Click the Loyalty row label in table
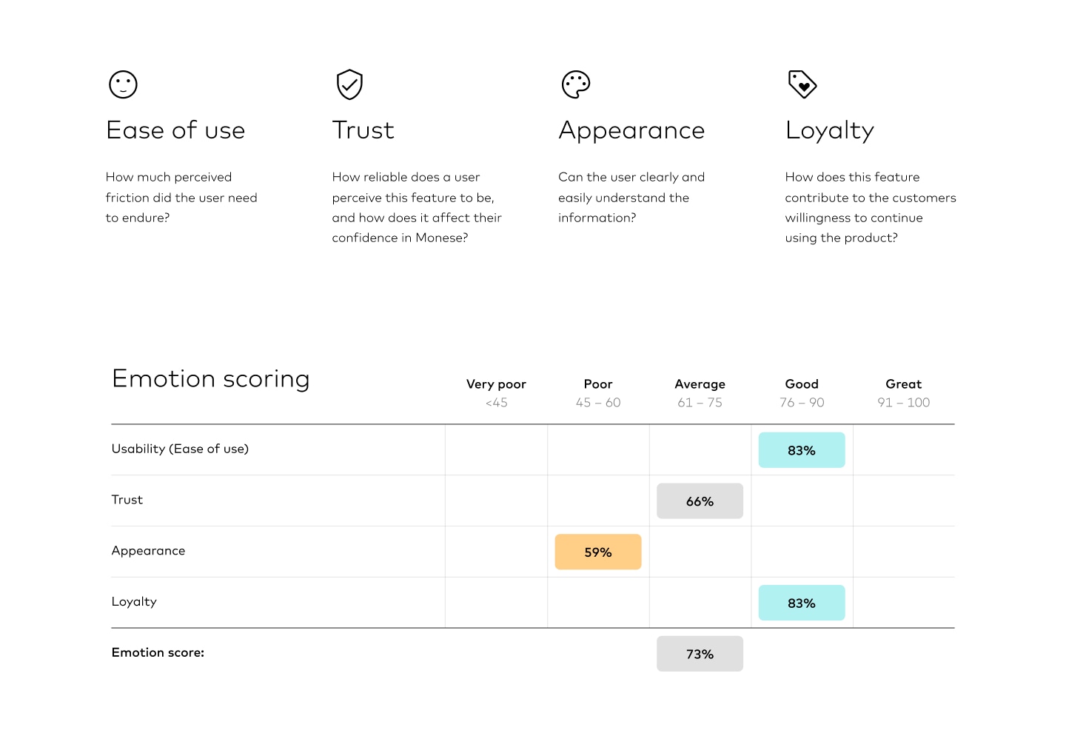The width and height of the screenshot is (1066, 753). [134, 602]
